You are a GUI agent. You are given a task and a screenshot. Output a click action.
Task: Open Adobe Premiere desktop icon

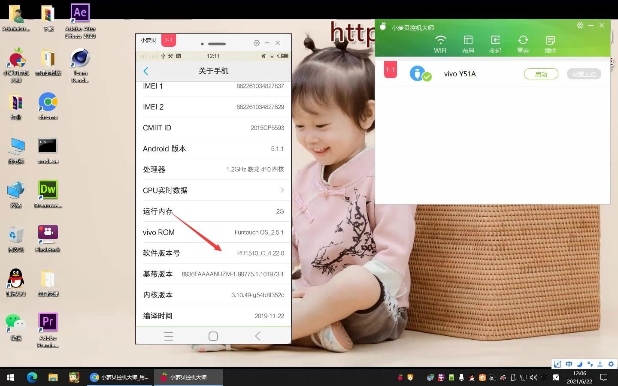48,330
